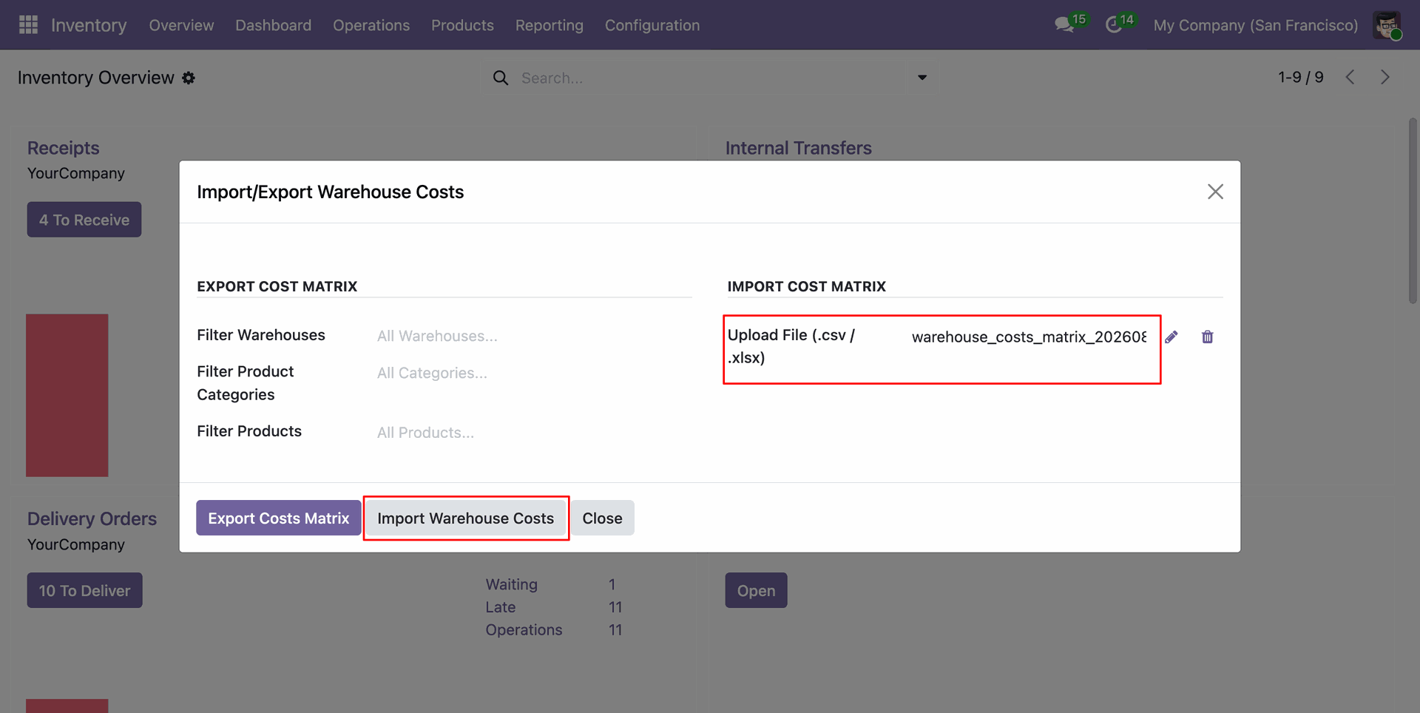Click the Inventory app name
The width and height of the screenshot is (1420, 713).
[x=89, y=25]
